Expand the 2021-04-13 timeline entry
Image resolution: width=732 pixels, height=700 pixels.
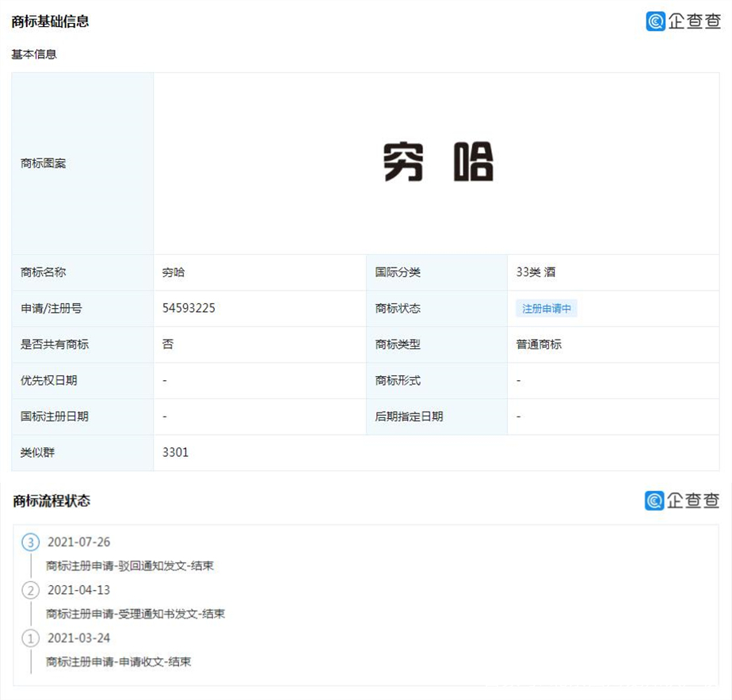coord(80,590)
